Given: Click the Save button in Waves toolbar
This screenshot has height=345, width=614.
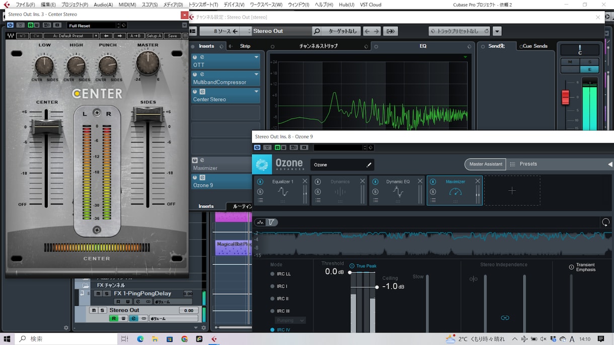Looking at the screenshot, I should tap(172, 36).
